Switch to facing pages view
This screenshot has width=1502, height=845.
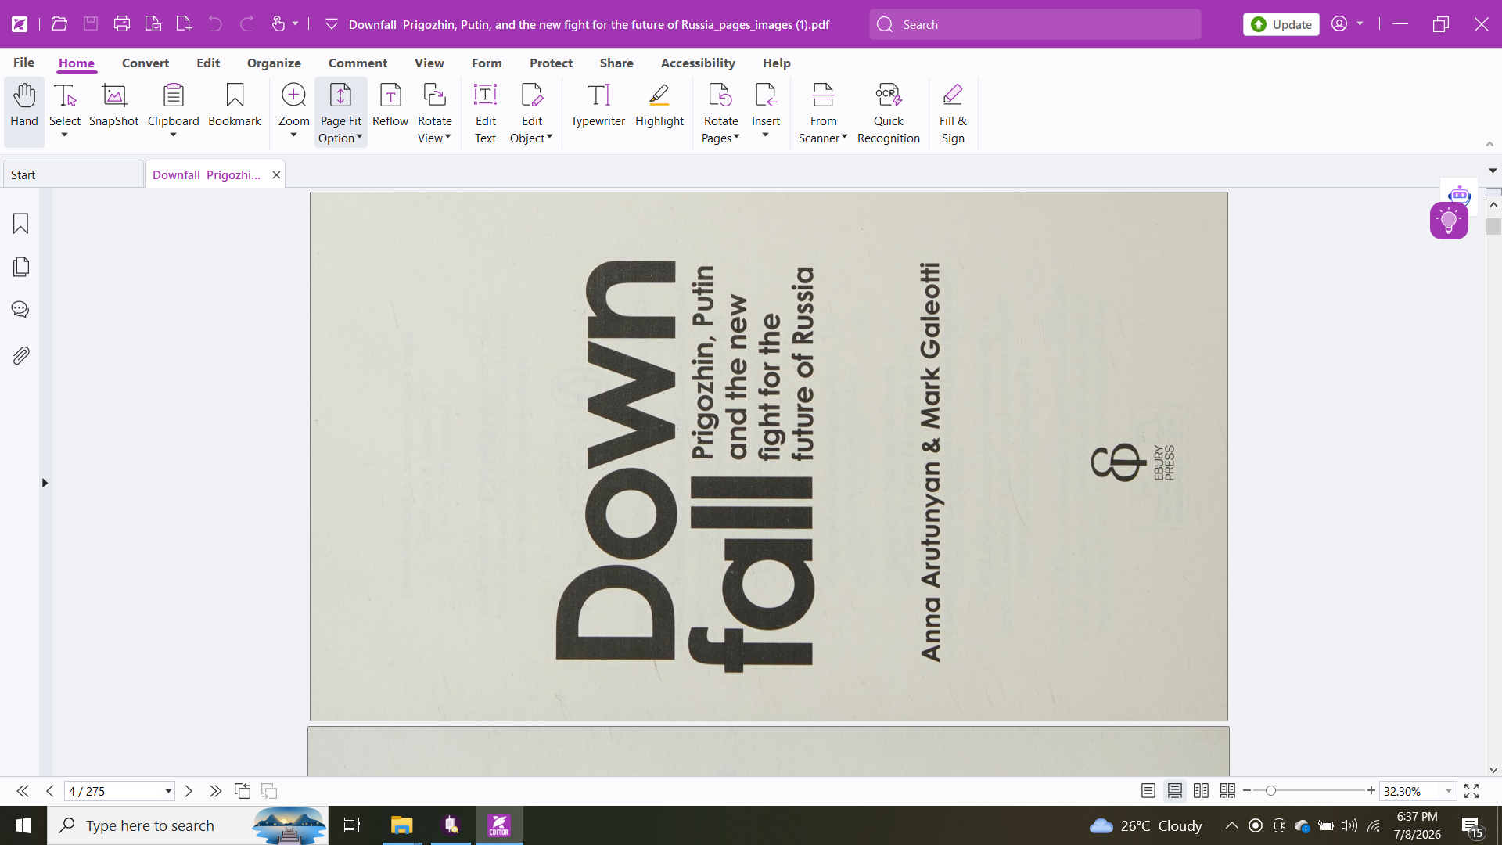(1202, 791)
